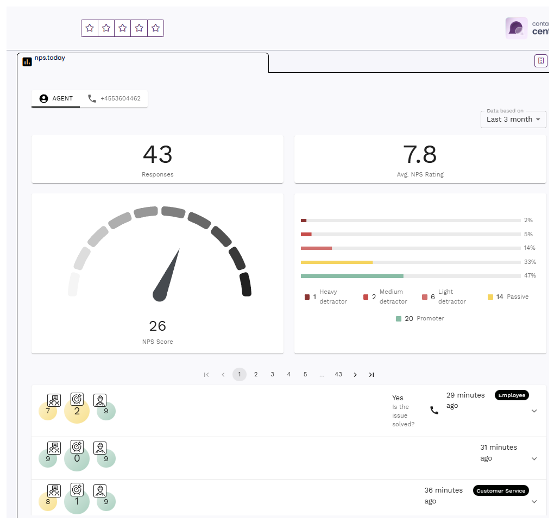The height and width of the screenshot is (523, 554).
Task: Toggle Heavy detractor legend item
Action: point(326,297)
